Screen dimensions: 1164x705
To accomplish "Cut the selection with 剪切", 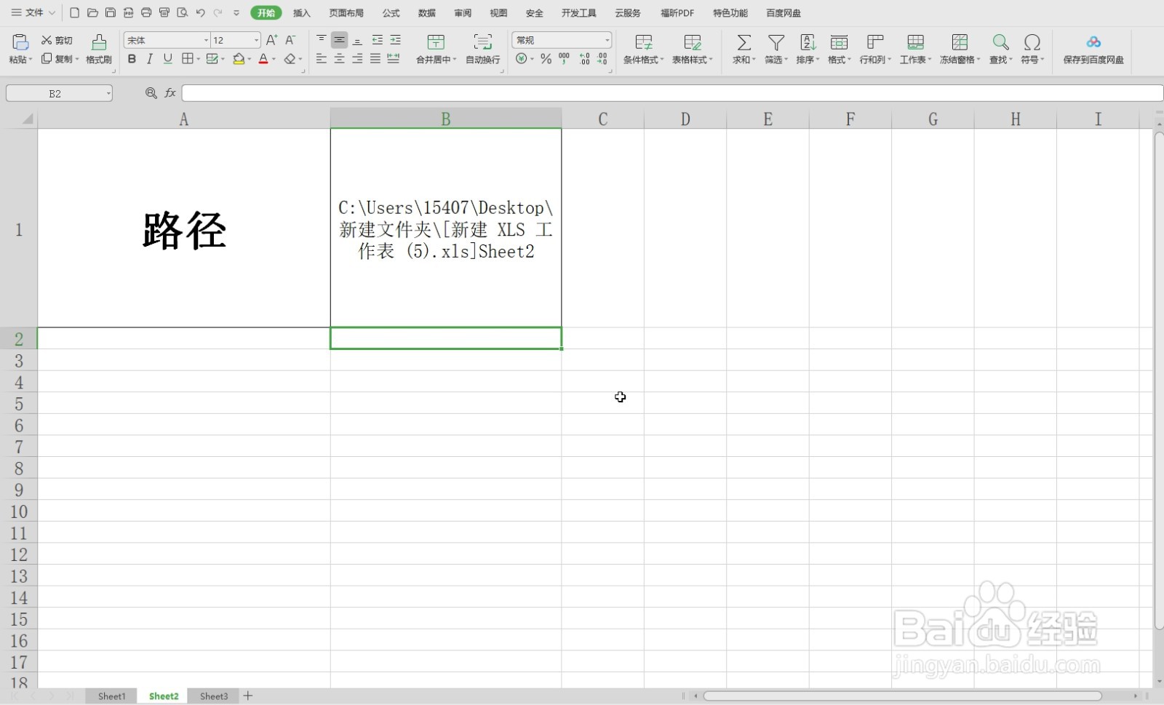I will (x=57, y=40).
